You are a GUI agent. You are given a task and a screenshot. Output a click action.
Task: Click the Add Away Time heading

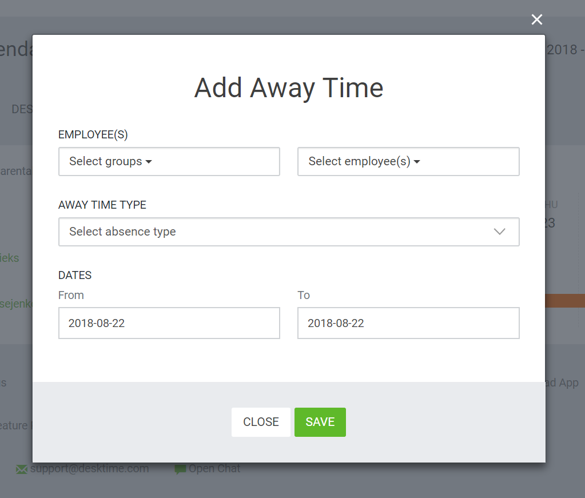tap(289, 88)
